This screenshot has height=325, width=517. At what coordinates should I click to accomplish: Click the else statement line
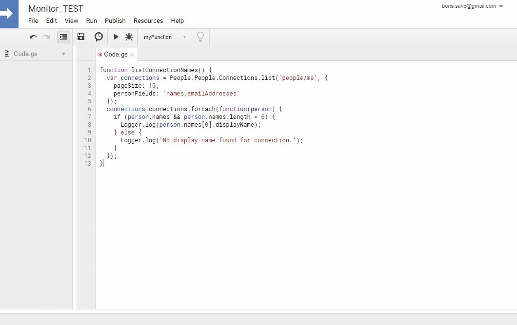[x=128, y=133]
